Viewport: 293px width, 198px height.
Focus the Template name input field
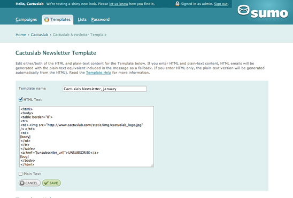click(x=104, y=89)
